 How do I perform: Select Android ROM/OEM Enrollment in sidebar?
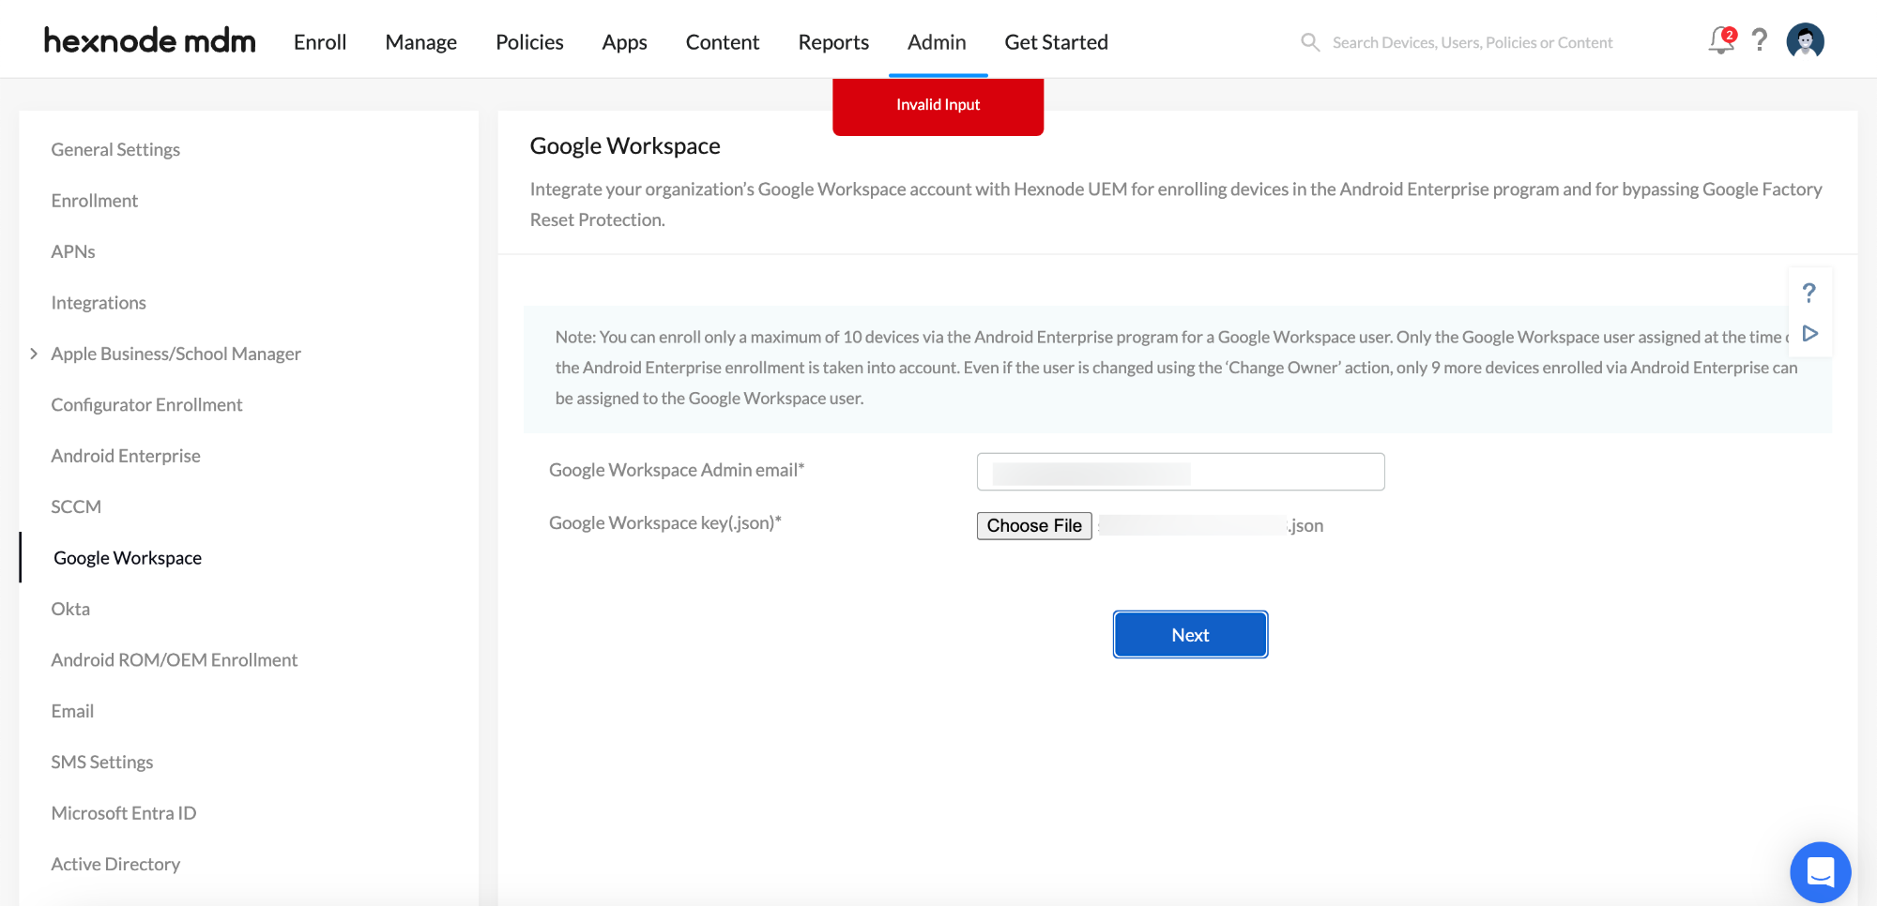[174, 659]
